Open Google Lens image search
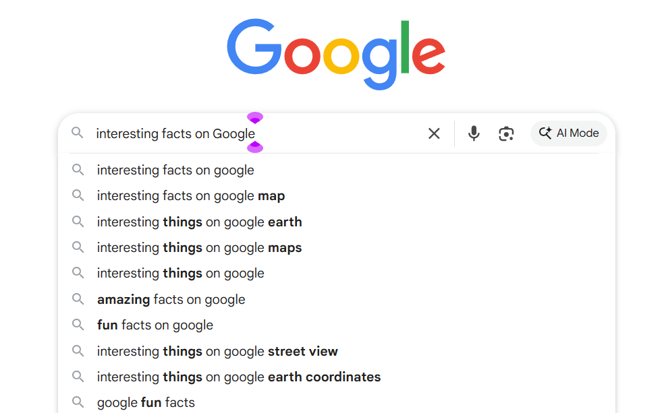664x413 pixels. [506, 133]
